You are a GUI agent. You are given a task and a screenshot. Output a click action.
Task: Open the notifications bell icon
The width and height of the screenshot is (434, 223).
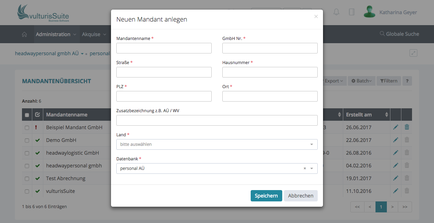tap(336, 12)
